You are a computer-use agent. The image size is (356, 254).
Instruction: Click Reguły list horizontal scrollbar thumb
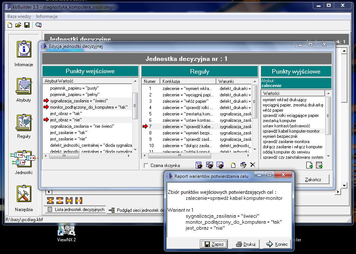tap(180, 156)
